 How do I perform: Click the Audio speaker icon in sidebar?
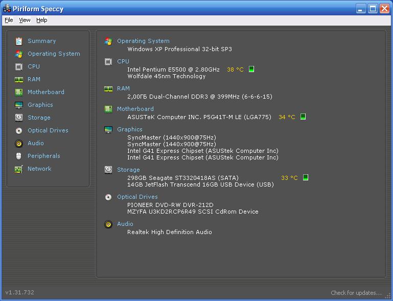19,143
